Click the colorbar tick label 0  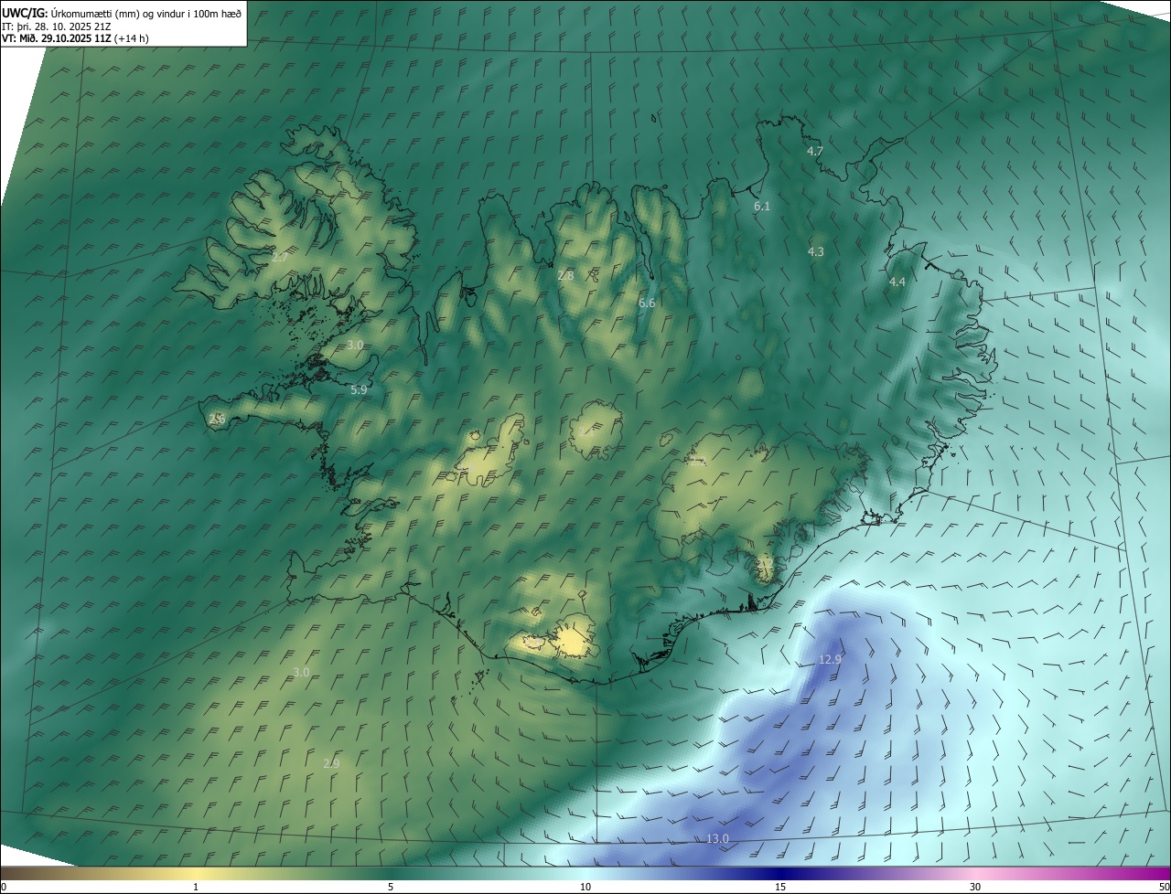(3, 887)
